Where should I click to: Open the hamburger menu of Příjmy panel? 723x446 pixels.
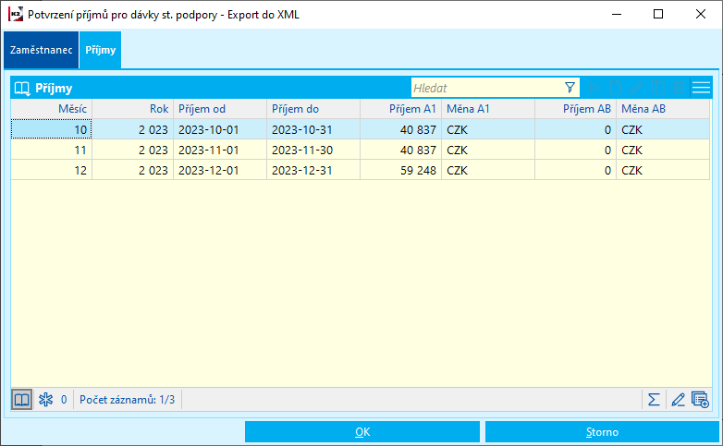click(702, 88)
